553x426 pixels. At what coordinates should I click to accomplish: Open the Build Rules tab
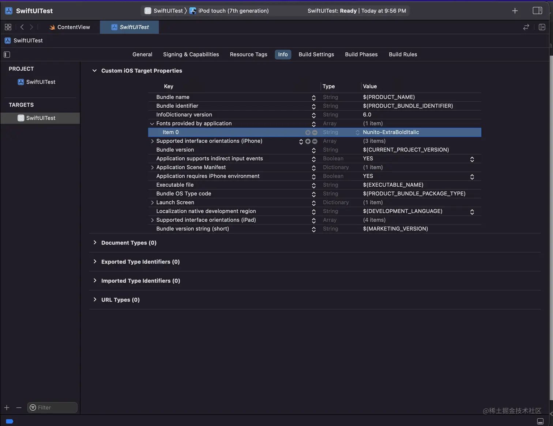[x=403, y=55]
